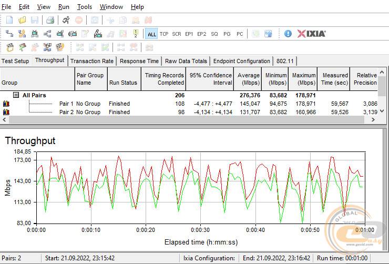Click the checkered-flag endpoint pair icon
The height and width of the screenshot is (264, 389).
point(47,47)
